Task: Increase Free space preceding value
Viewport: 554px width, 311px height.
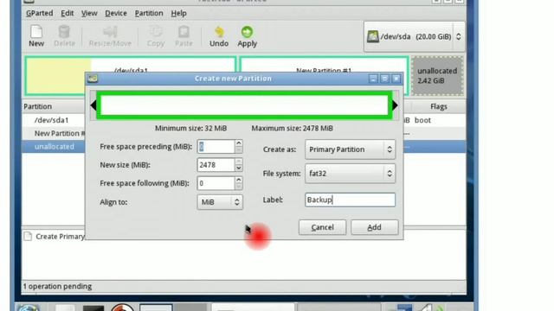Action: pos(239,143)
